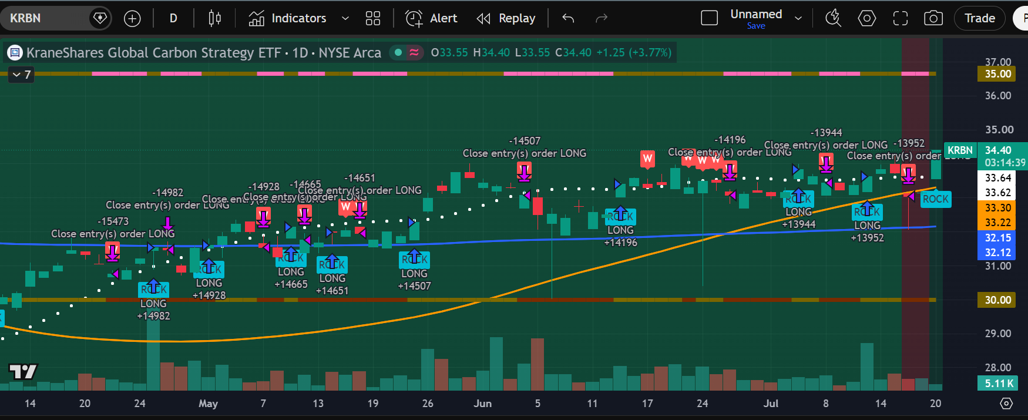The image size is (1028, 420).
Task: Enter fullscreen mode
Action: click(x=901, y=18)
